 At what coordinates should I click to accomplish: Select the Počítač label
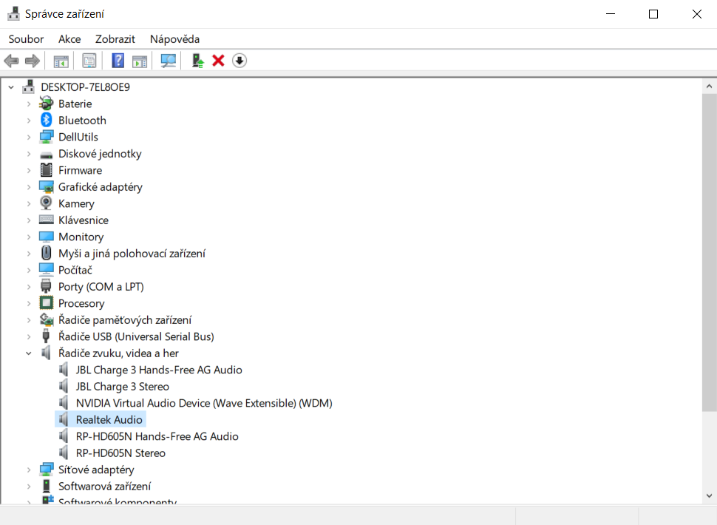[75, 270]
